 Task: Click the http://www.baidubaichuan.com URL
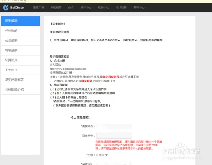point(68,69)
